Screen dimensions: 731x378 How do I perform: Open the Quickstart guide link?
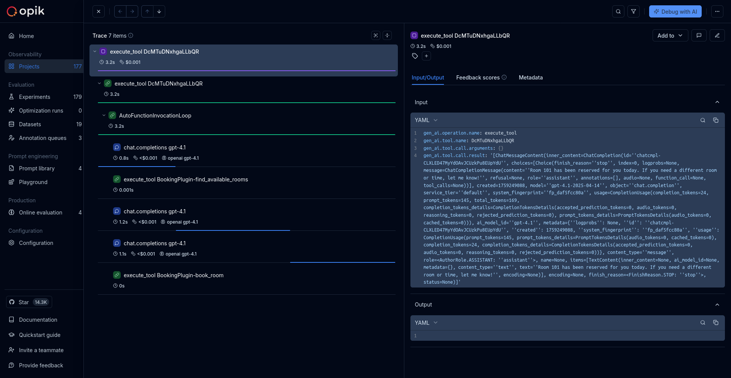40,335
